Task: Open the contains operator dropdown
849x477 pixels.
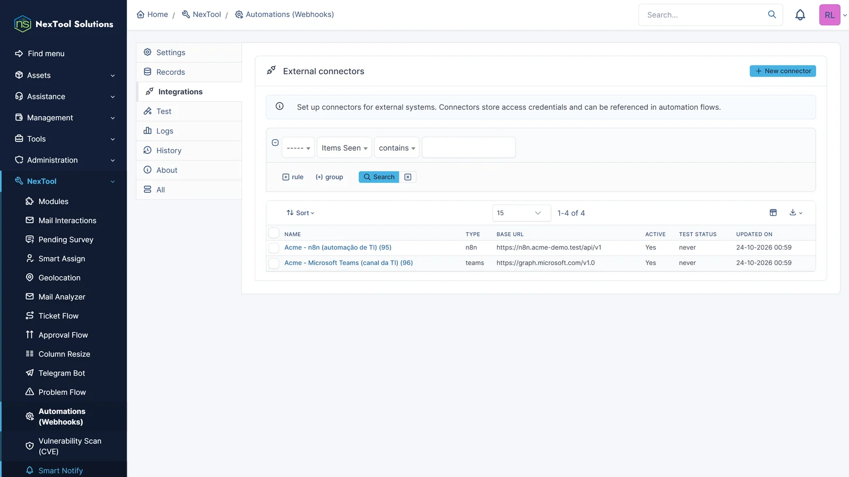Action: [x=397, y=147]
